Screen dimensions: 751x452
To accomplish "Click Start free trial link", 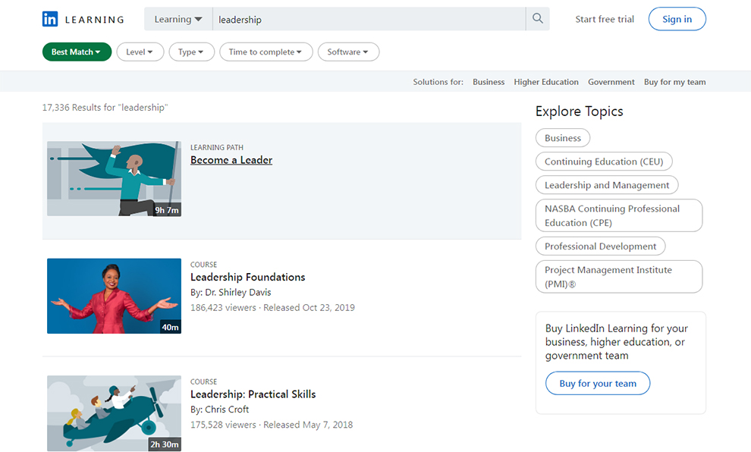I will point(605,19).
